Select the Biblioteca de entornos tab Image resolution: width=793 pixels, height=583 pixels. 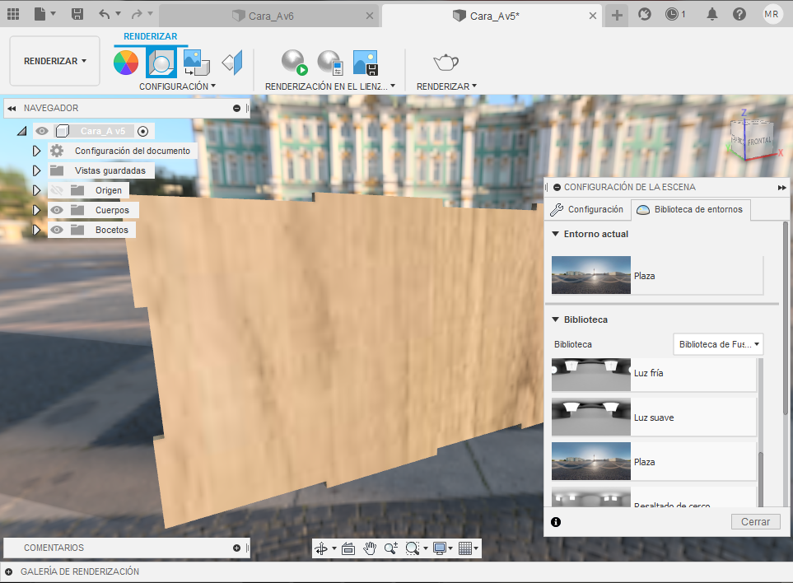coord(691,209)
